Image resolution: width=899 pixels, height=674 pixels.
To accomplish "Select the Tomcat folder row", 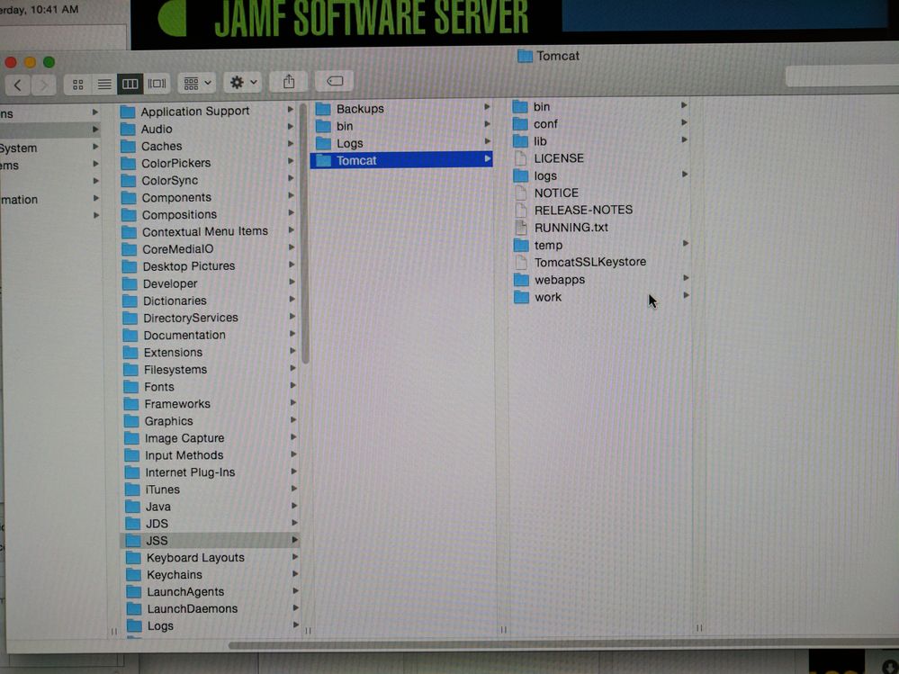I will pos(401,160).
